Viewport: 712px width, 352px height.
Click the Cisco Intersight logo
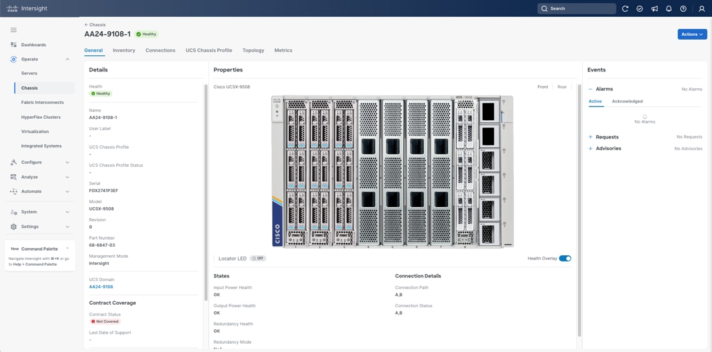click(27, 8)
